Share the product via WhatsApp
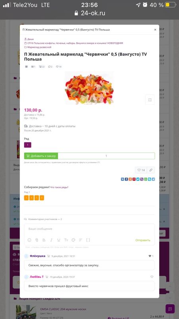The height and width of the screenshot is (319, 179). 146,179
